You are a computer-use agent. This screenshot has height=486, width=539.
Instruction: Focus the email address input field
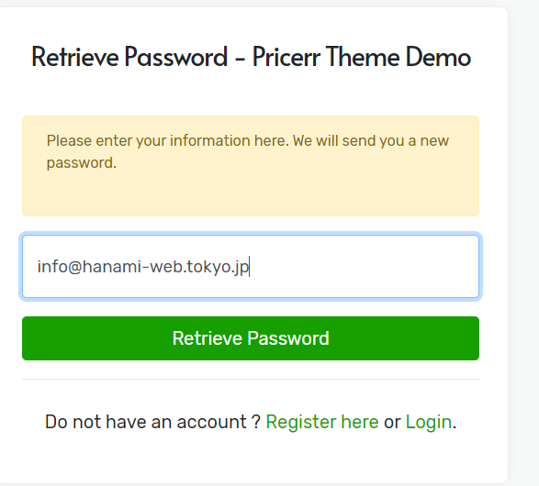(x=251, y=266)
